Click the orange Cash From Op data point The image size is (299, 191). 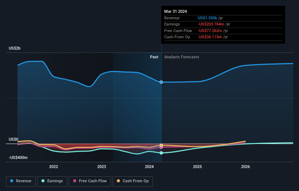click(x=161, y=145)
